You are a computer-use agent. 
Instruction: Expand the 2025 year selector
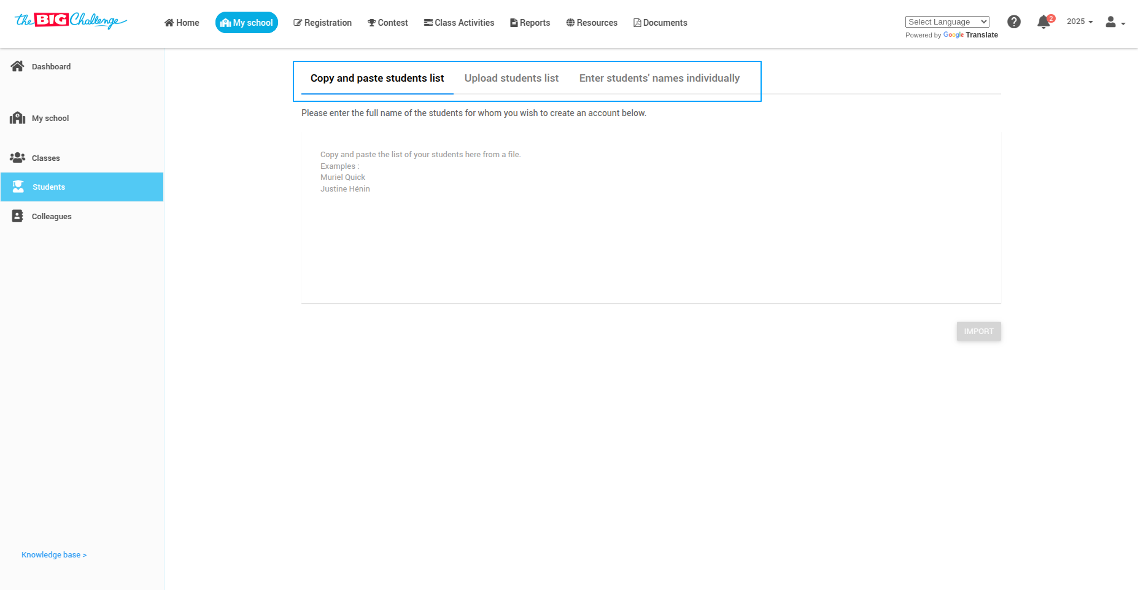pos(1080,21)
